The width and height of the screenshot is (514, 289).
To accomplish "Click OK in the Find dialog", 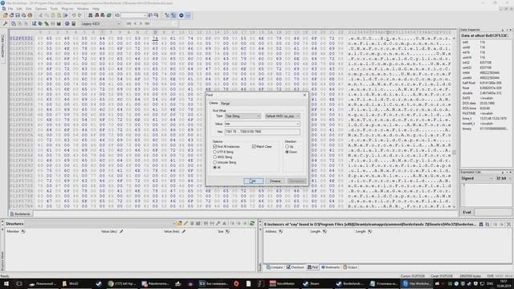I will coord(254,181).
